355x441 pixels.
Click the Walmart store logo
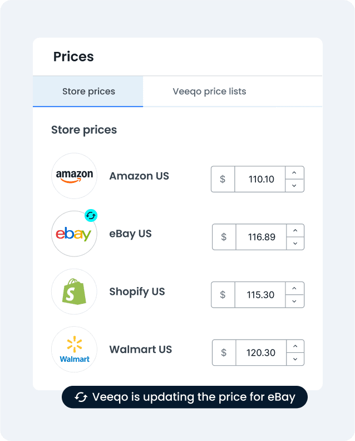pos(74,350)
